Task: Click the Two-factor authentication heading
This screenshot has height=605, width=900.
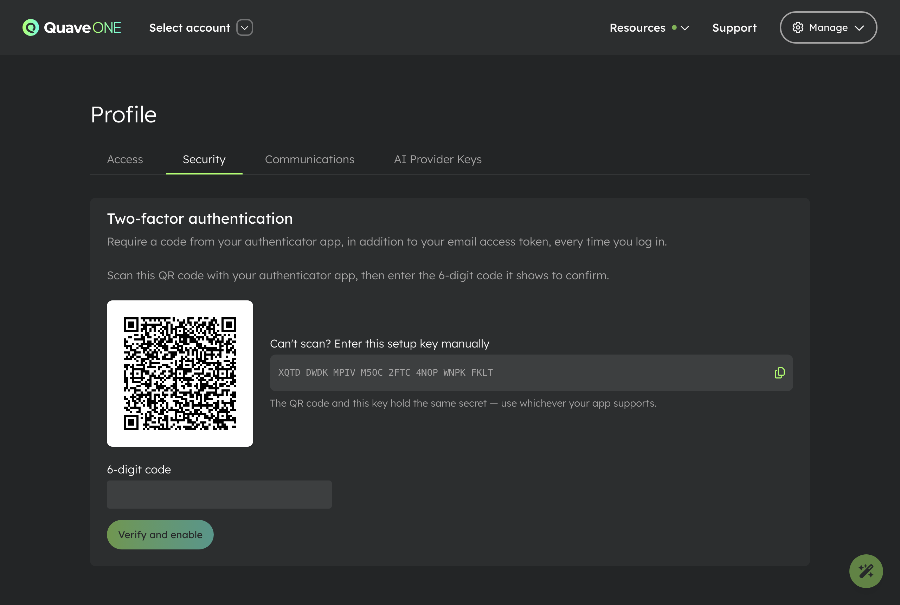Action: pos(200,219)
